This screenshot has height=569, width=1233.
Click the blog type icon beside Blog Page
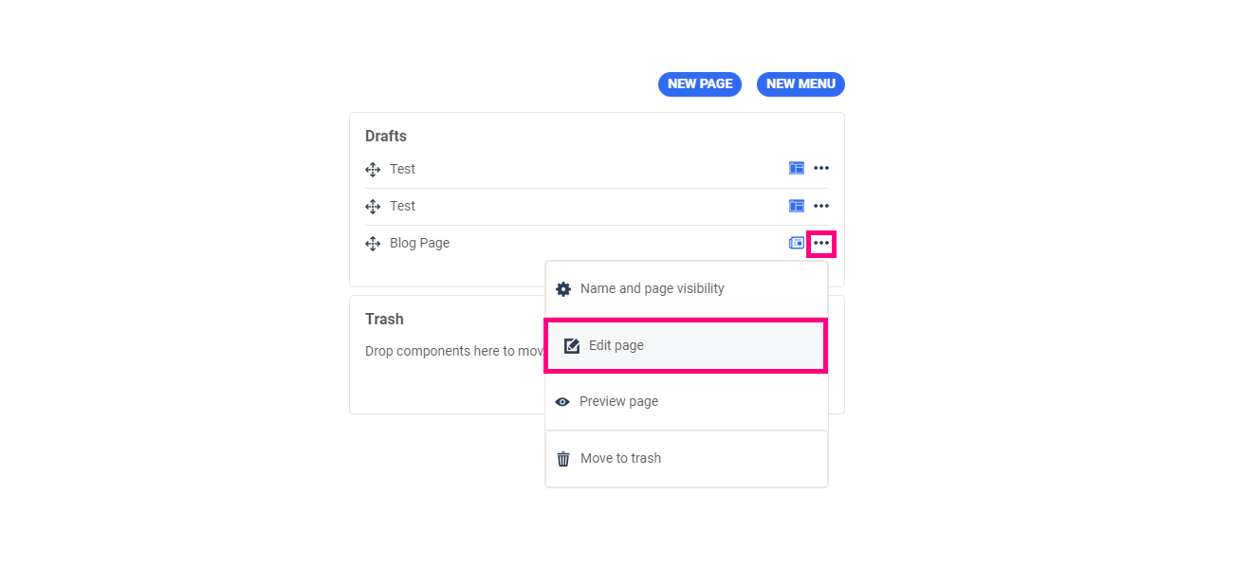[797, 243]
